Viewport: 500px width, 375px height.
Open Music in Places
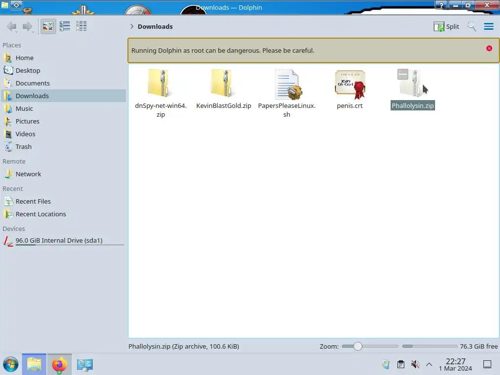pos(63,109)
